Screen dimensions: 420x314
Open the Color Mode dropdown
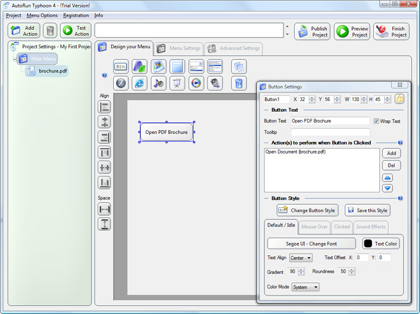(x=306, y=287)
